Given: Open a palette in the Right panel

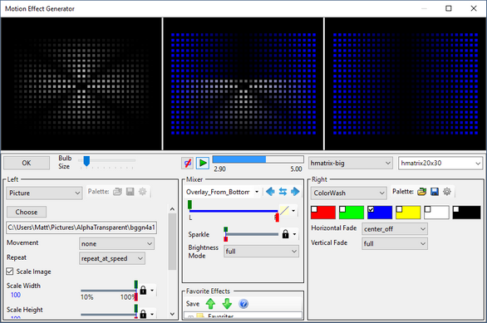Looking at the screenshot, I should (x=422, y=192).
